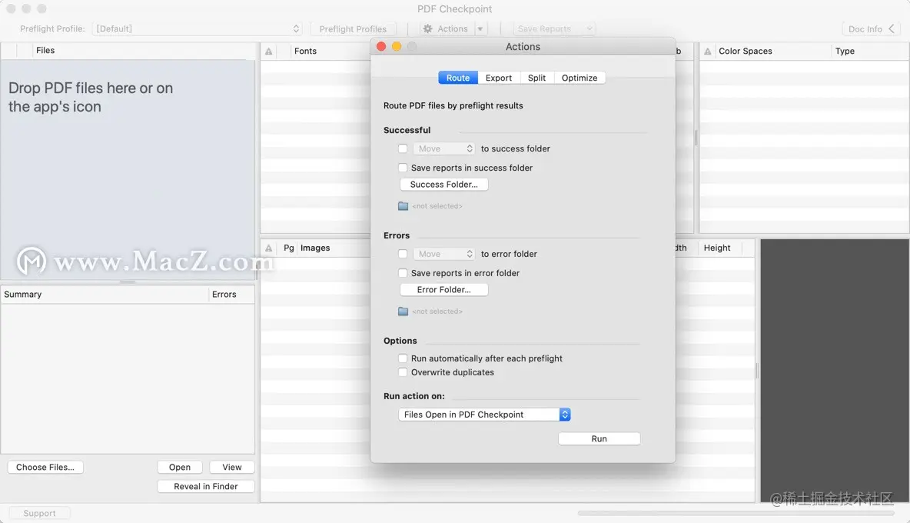Screen dimensions: 910x523
Task: Open the Successful Move dropdown
Action: [444, 148]
